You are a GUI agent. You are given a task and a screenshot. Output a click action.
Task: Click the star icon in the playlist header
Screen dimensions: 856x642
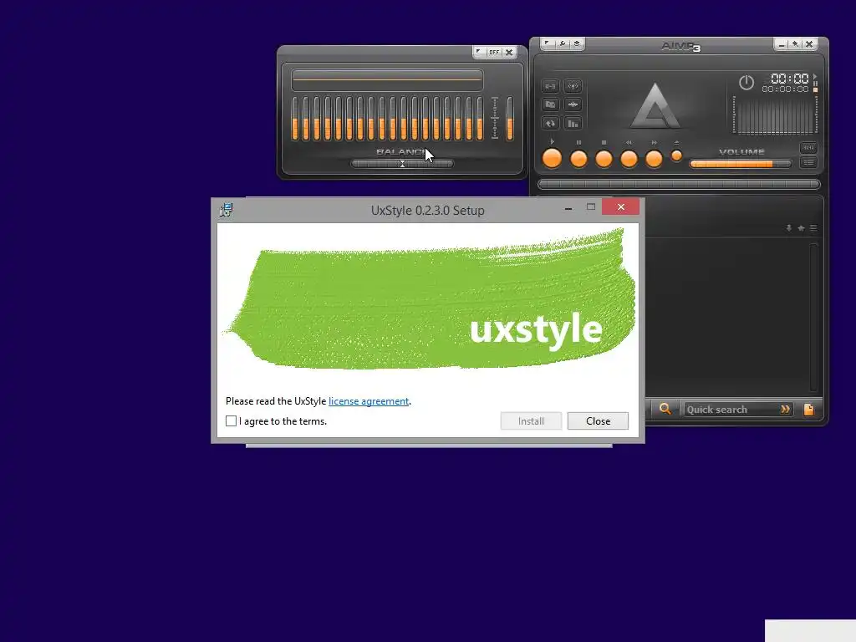(x=801, y=228)
